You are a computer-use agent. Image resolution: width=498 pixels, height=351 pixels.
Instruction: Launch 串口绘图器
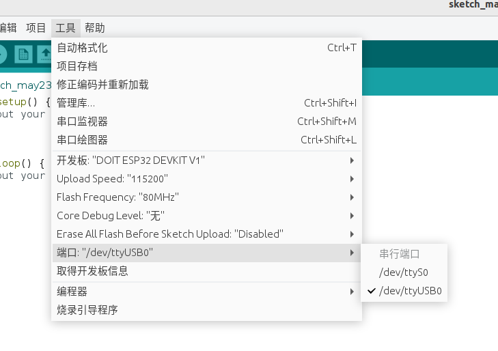tap(206, 140)
